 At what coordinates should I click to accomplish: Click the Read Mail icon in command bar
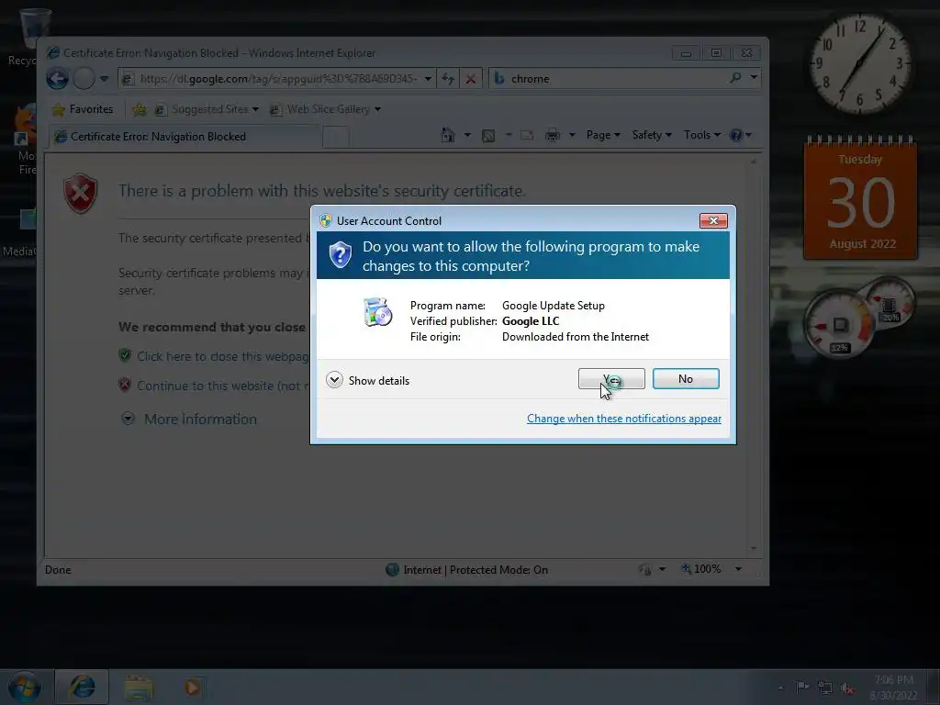click(x=527, y=136)
